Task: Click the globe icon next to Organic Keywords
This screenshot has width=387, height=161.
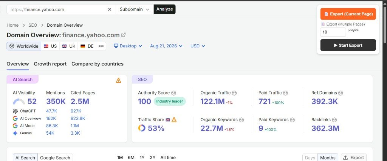Action: tap(241, 120)
